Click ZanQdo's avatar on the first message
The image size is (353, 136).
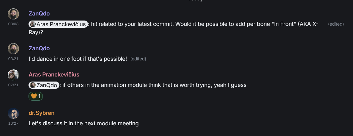click(13, 14)
